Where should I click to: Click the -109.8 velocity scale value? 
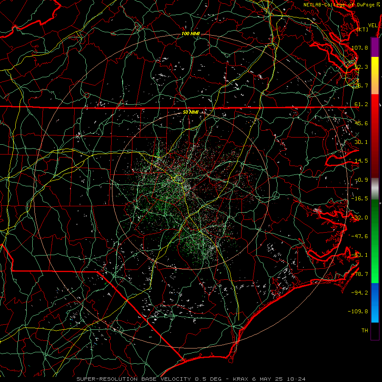358,312
